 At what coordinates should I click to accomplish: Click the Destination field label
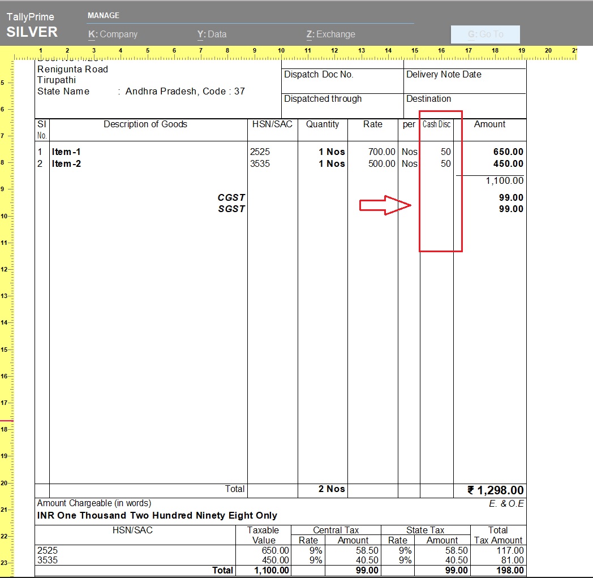428,99
